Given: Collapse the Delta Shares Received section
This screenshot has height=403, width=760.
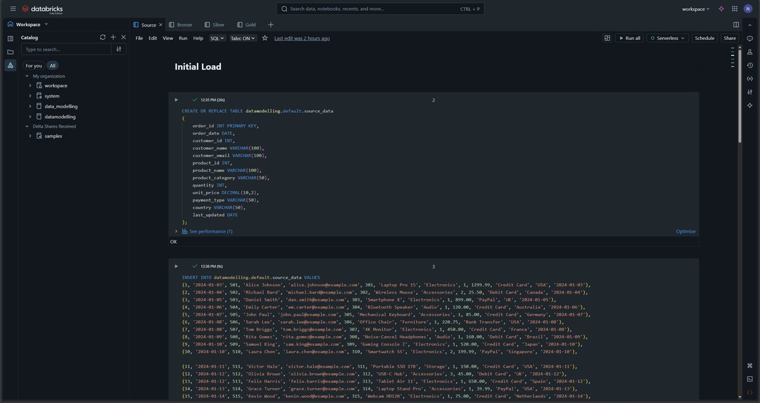Looking at the screenshot, I should pyautogui.click(x=27, y=126).
